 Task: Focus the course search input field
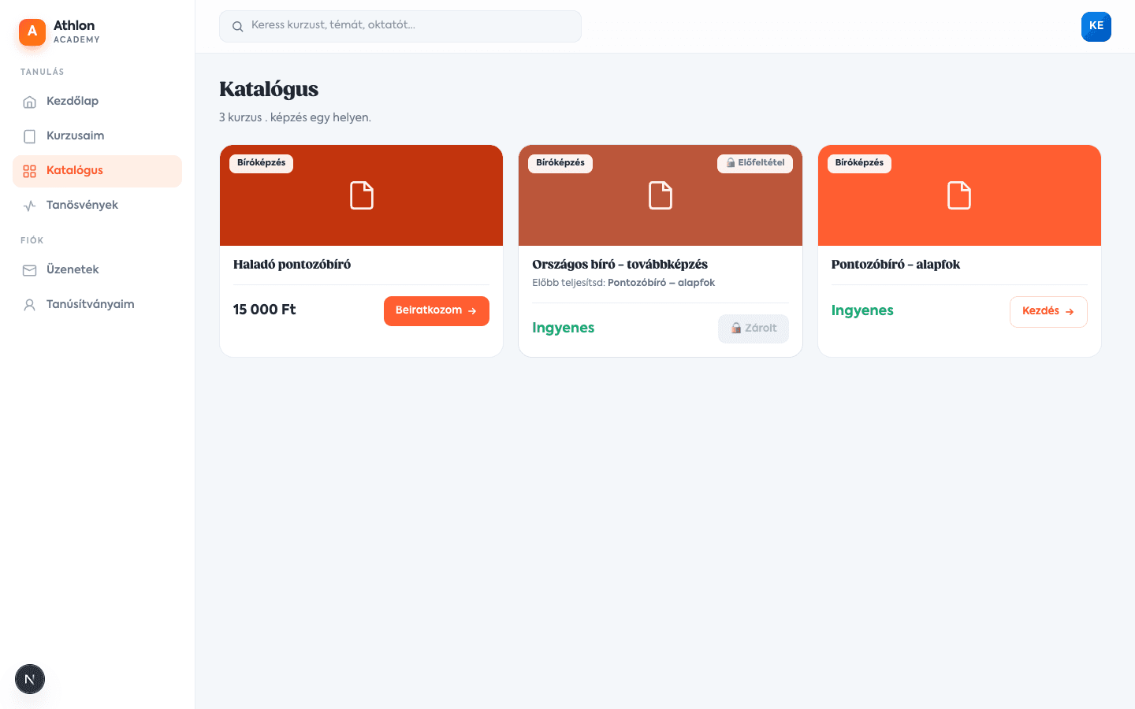[x=400, y=27]
